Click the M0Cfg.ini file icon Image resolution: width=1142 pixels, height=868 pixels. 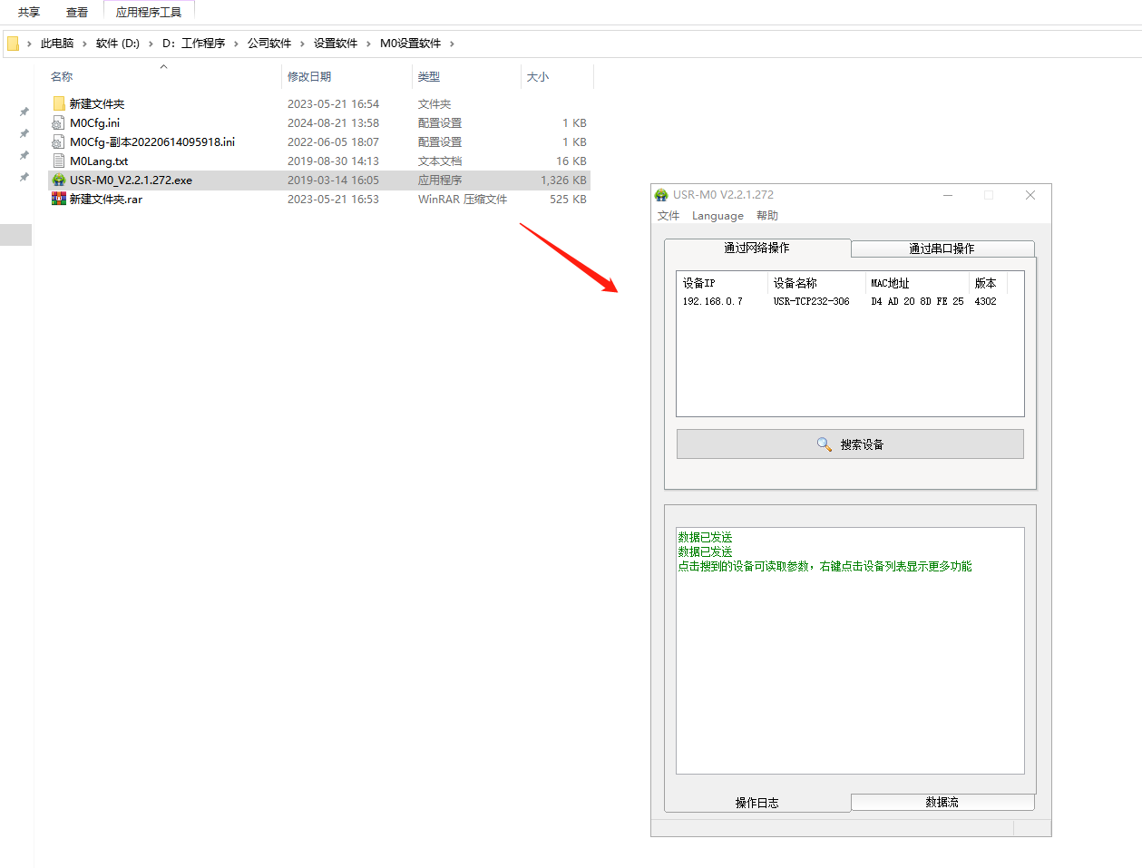click(x=59, y=122)
